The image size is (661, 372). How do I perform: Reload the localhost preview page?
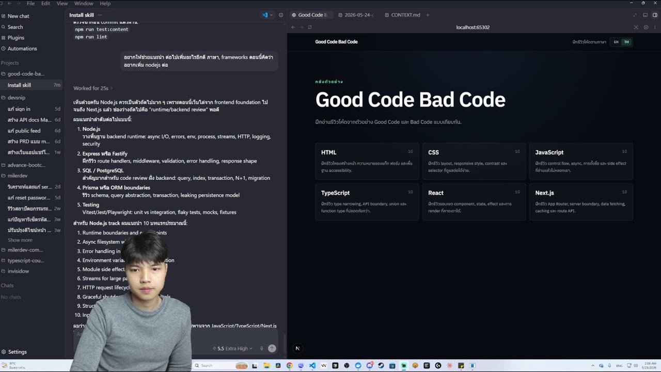tap(310, 27)
